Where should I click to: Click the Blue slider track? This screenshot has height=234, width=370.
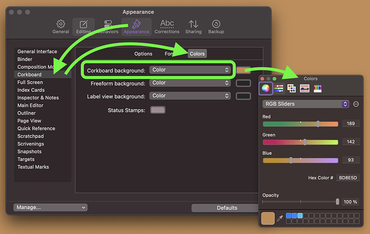[x=300, y=161]
